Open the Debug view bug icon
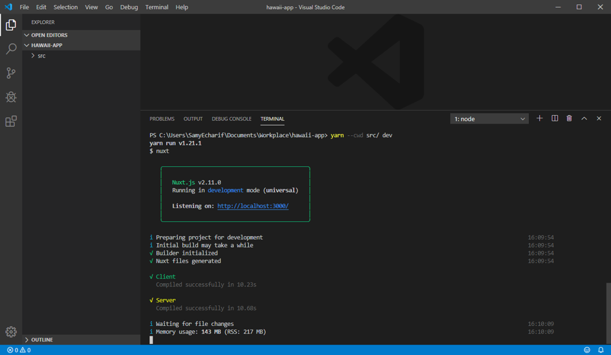The image size is (611, 355). (11, 96)
